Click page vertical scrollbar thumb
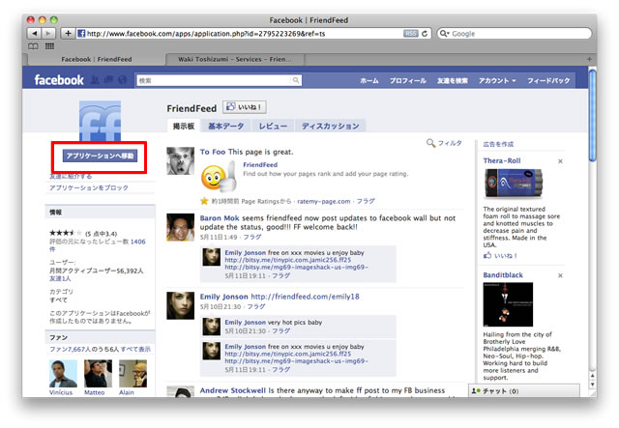The height and width of the screenshot is (428, 619). [592, 115]
